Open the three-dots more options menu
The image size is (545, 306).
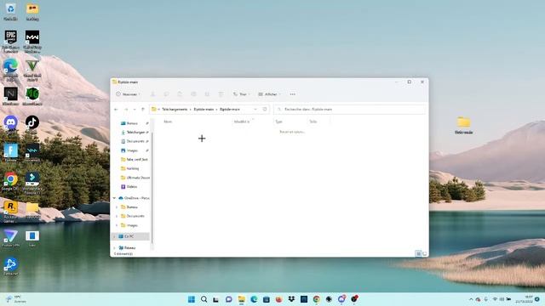point(293,94)
